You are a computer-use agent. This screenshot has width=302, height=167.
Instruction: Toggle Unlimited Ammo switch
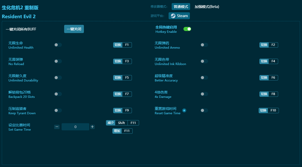[x=204, y=45]
